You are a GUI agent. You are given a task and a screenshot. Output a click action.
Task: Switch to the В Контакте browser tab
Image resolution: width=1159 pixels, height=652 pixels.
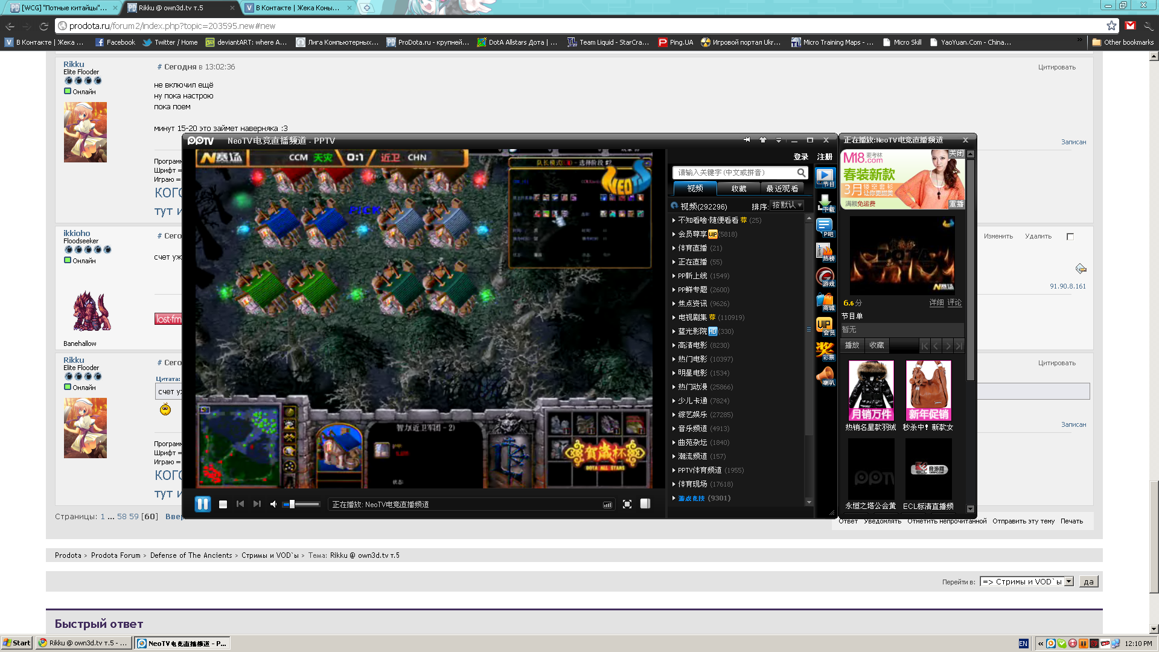(297, 8)
